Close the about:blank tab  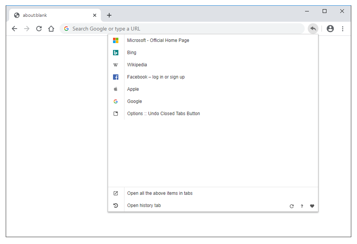(95, 15)
